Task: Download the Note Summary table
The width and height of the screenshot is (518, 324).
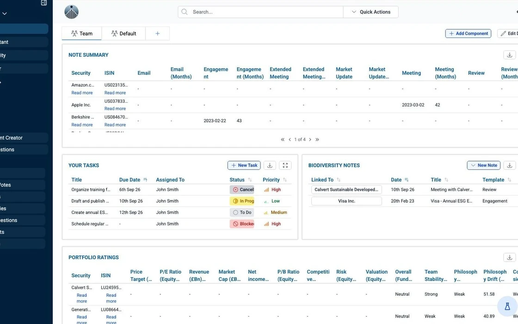Action: click(509, 55)
